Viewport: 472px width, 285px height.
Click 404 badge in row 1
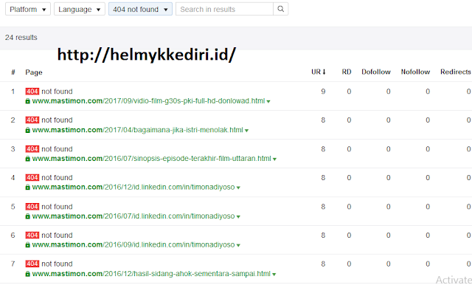pyautogui.click(x=32, y=92)
